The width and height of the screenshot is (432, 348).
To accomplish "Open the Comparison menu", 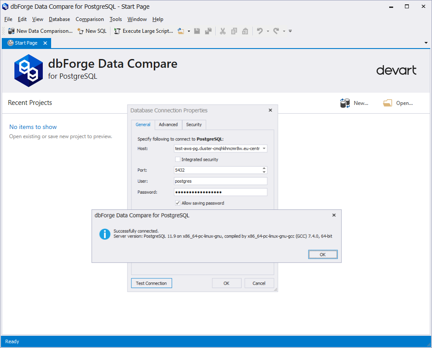I will [x=90, y=19].
